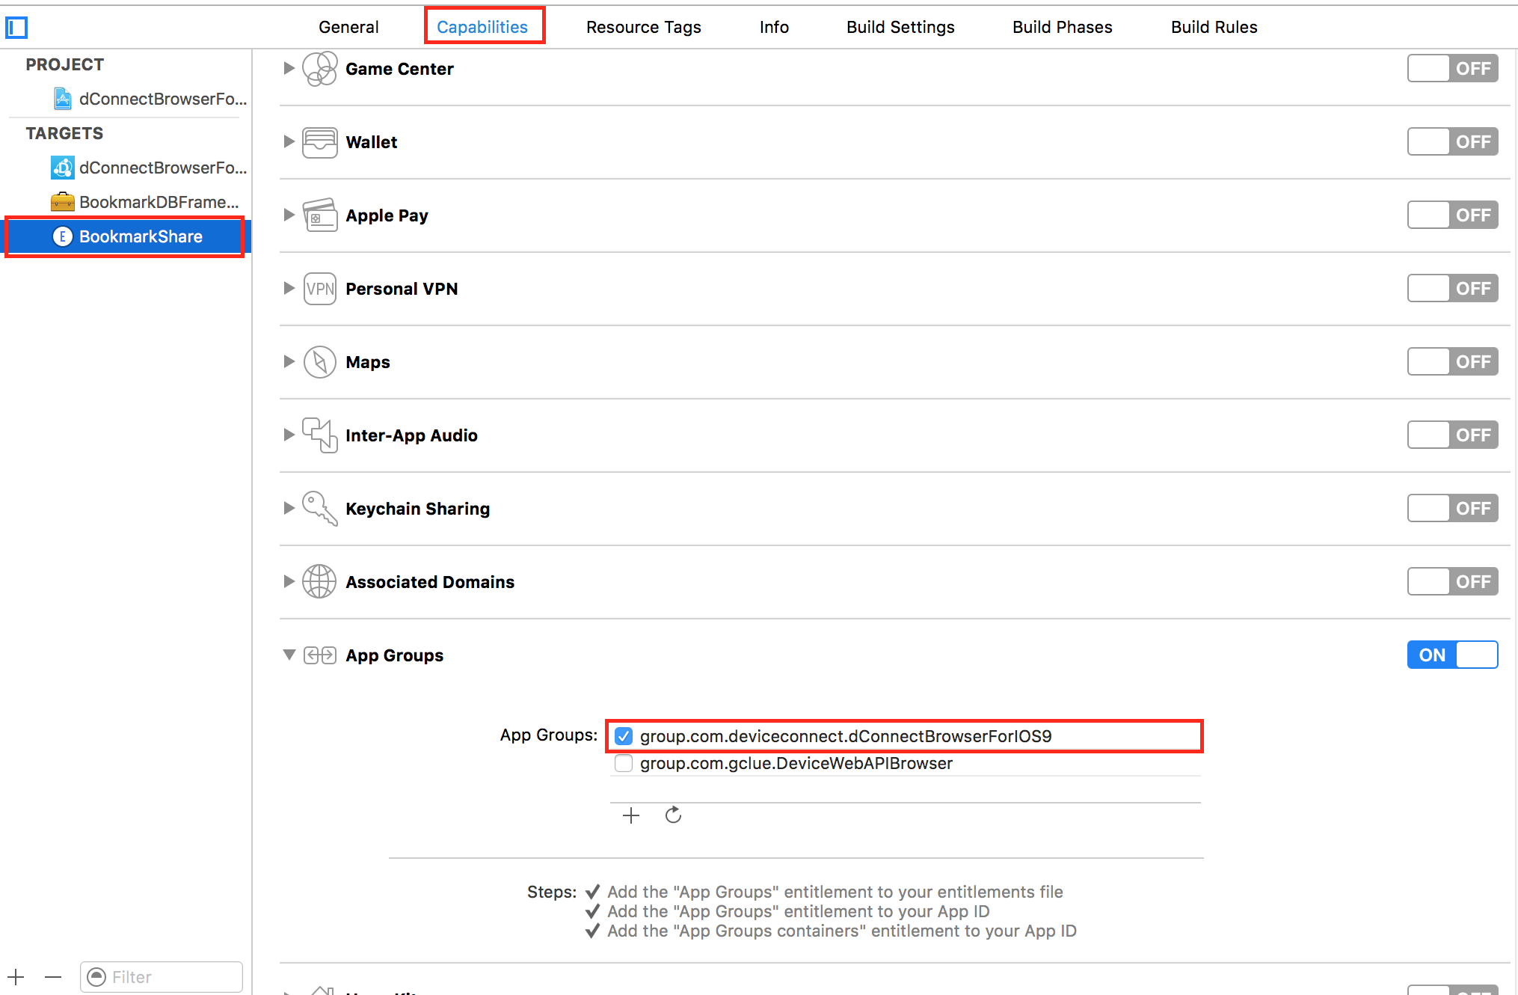
Task: Click the Personal VPN icon
Action: pos(319,289)
